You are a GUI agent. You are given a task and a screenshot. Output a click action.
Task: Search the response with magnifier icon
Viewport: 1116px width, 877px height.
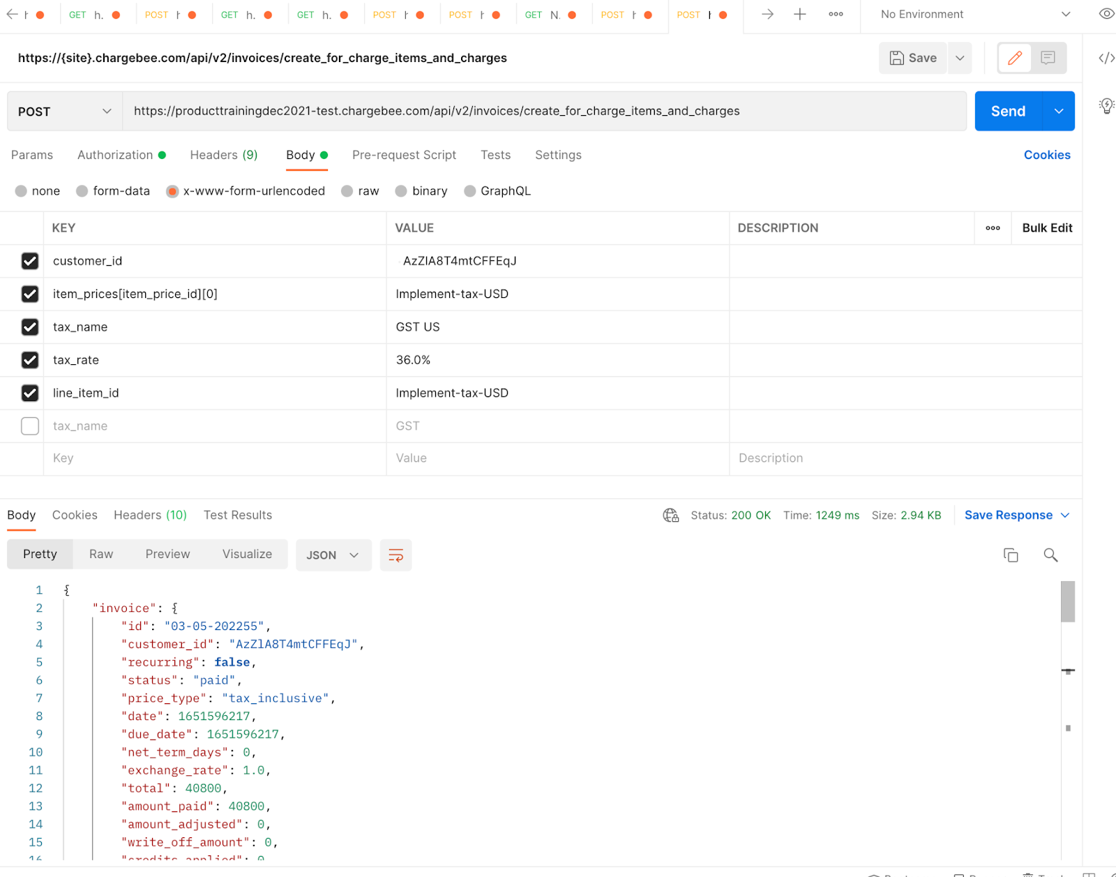click(x=1050, y=555)
